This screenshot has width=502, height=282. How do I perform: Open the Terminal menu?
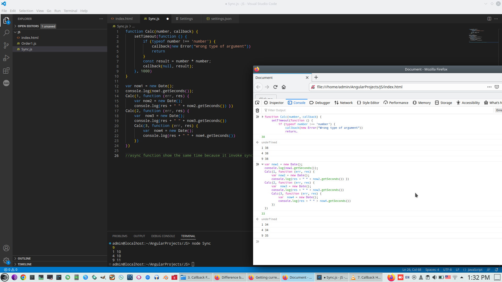pyautogui.click(x=70, y=11)
